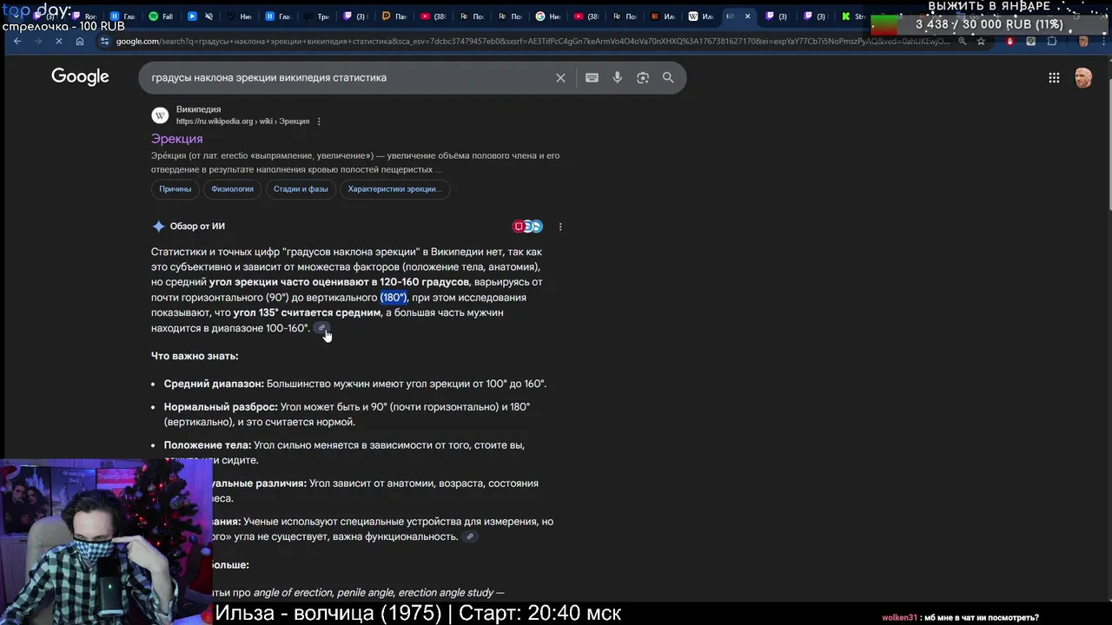Viewport: 1112px width, 625px height.
Task: Click the source link icon after 100-160°
Action: 321,328
